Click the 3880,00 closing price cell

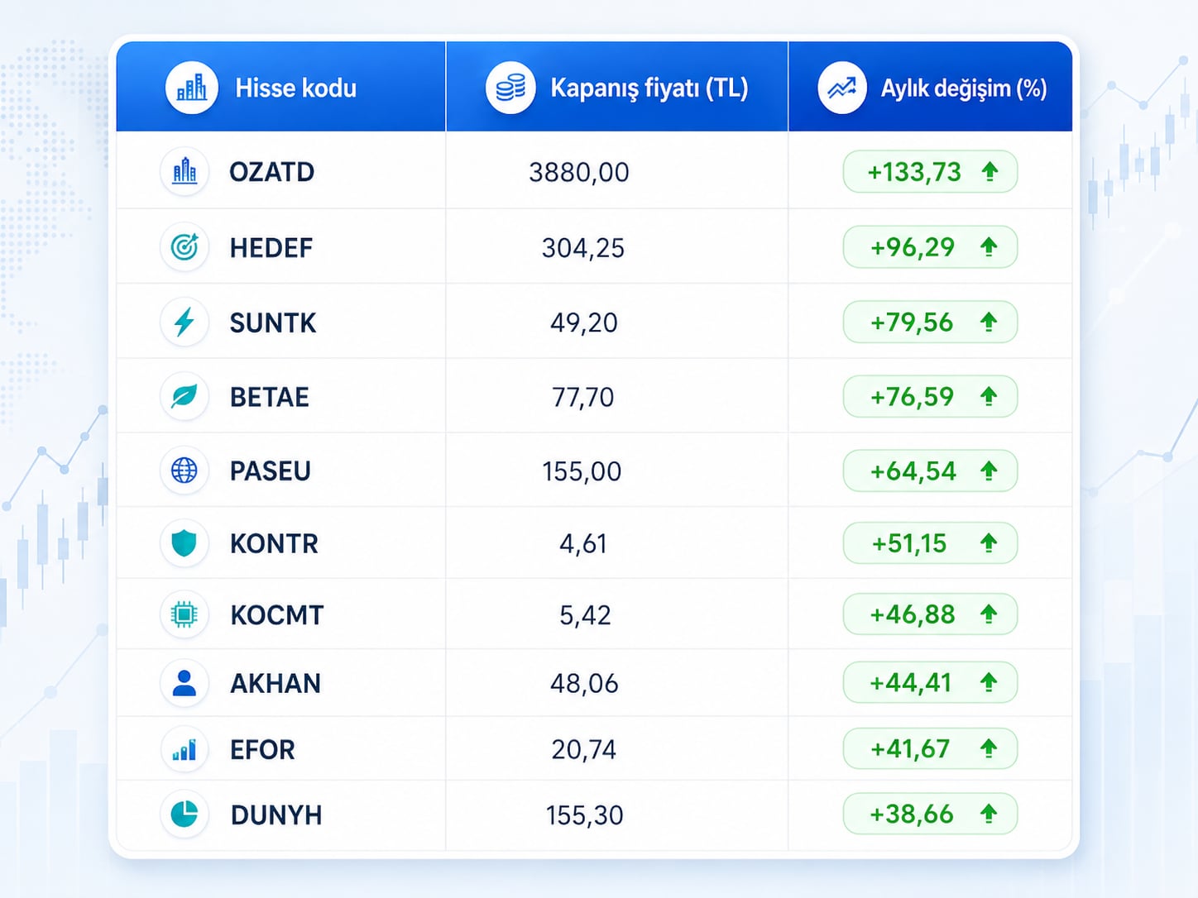[579, 172]
